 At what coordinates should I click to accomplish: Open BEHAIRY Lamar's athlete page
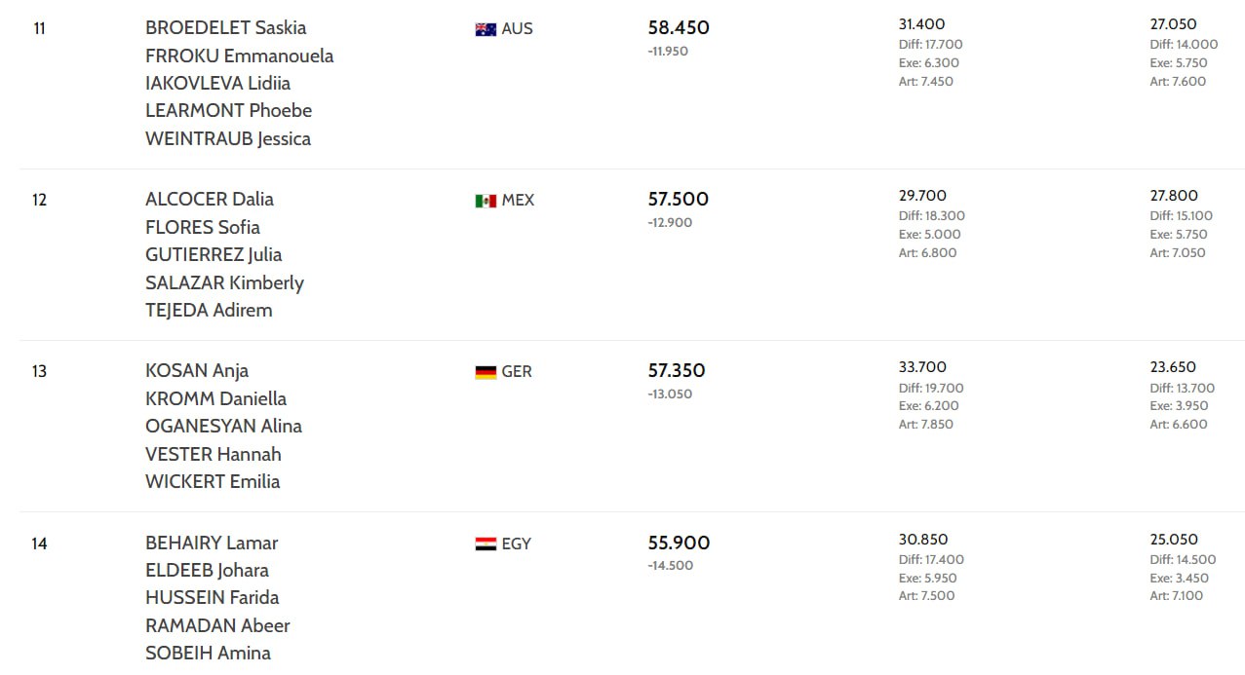212,543
